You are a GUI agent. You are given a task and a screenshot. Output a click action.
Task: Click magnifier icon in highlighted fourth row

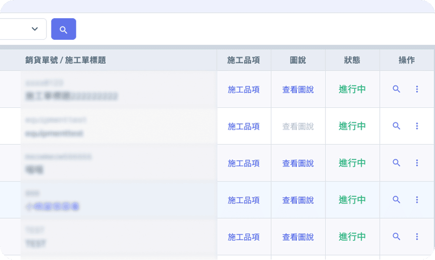point(396,200)
